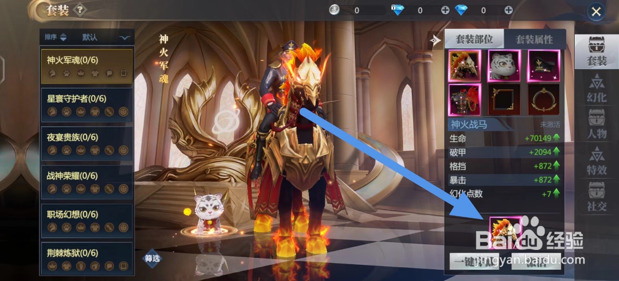Click the weapon icon in 星寰守护者 row
This screenshot has width=619, height=281.
pos(109,112)
